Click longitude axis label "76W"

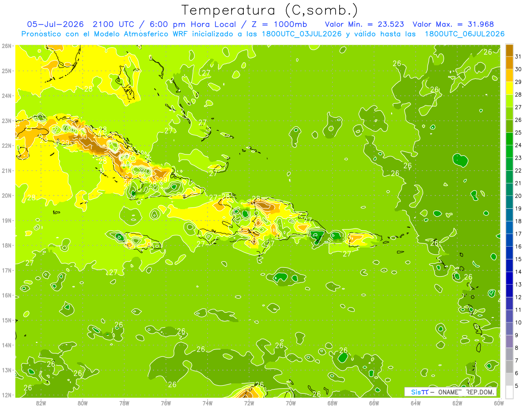(166, 403)
